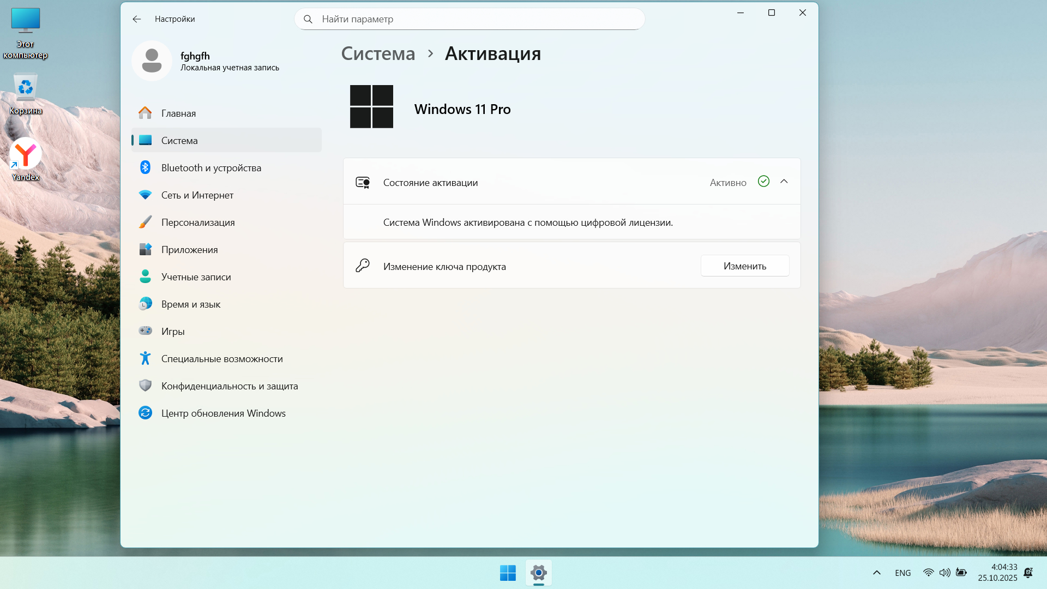Open the Windows Start button on taskbar
Viewport: 1047px width, 589px height.
(508, 573)
